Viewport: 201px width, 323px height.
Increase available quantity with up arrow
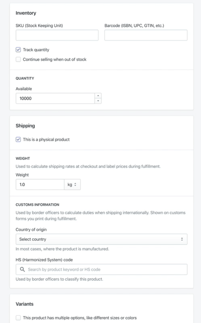pos(98,96)
